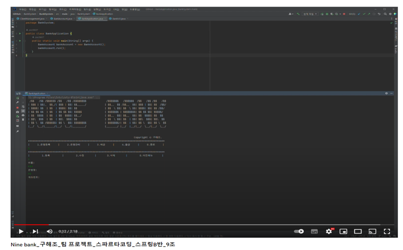403x250 pixels.
Task: Collapse the main method code fold marker
Action: (25, 41)
